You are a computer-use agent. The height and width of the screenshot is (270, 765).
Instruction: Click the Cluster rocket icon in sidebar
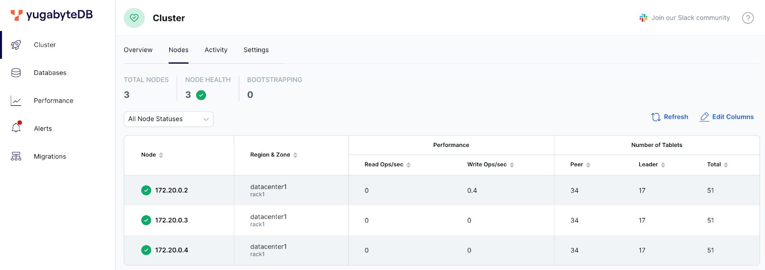16,45
